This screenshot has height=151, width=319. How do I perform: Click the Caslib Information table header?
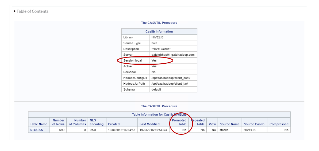tap(159, 32)
